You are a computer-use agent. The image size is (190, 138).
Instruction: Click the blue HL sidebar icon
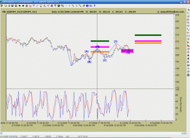pyautogui.click(x=188, y=33)
